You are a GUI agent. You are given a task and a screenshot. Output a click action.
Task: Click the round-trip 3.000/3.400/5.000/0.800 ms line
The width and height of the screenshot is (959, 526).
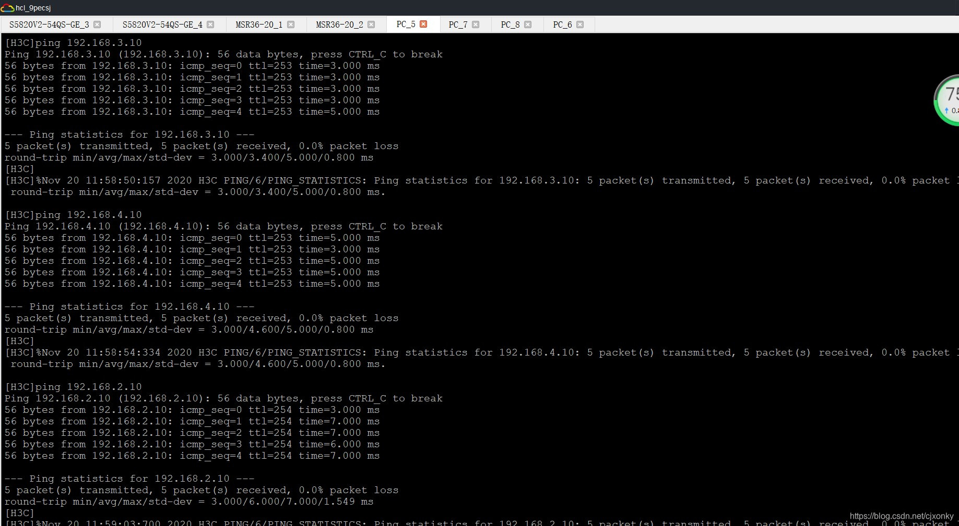189,157
